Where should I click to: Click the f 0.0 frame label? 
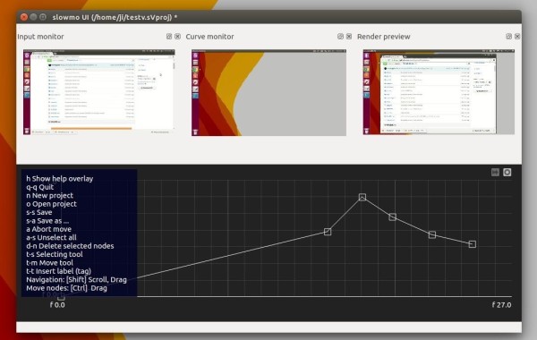pos(57,305)
